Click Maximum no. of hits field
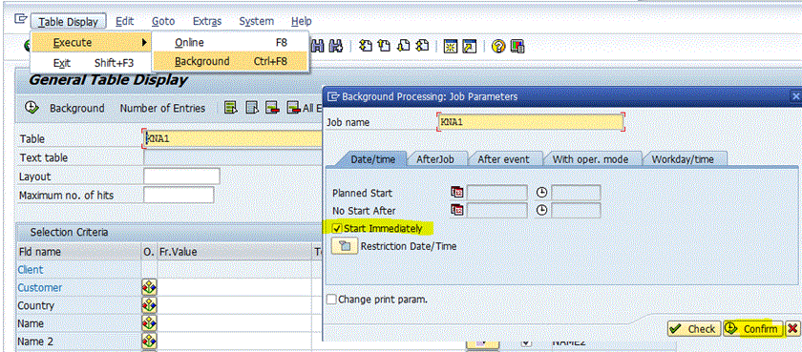The image size is (802, 352). [x=179, y=196]
